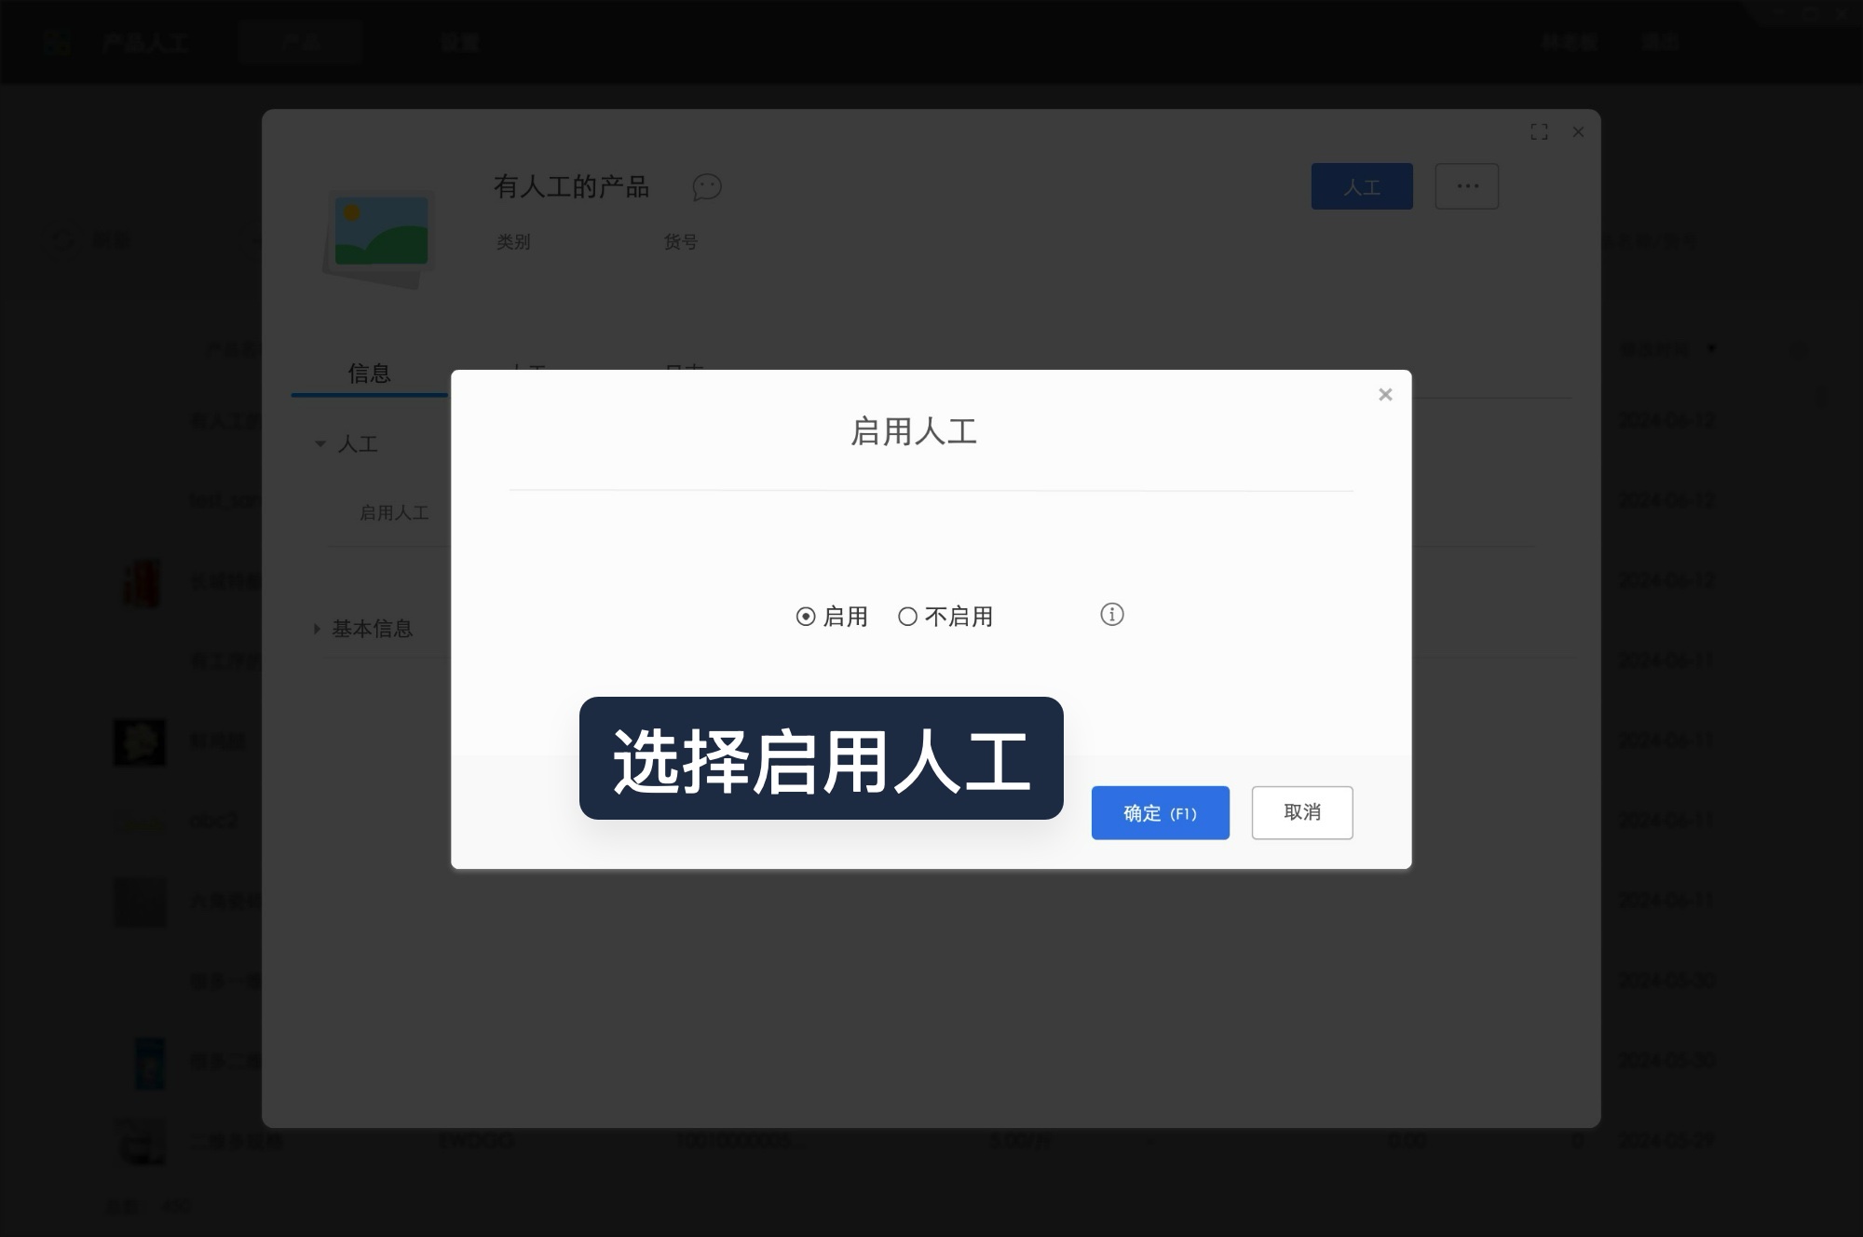Click the info icon beside the radio options
Viewport: 1863px width, 1237px height.
(1111, 615)
